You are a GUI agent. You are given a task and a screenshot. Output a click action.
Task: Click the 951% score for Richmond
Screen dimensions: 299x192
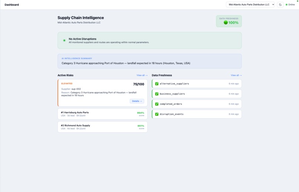coord(141,126)
